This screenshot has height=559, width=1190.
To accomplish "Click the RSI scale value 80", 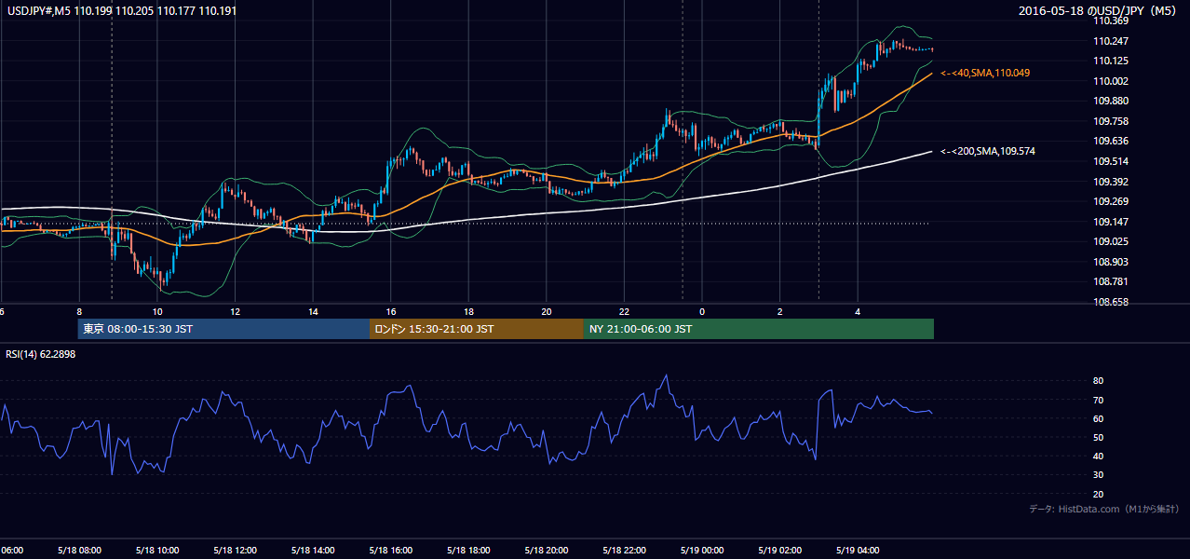I will tap(1099, 381).
